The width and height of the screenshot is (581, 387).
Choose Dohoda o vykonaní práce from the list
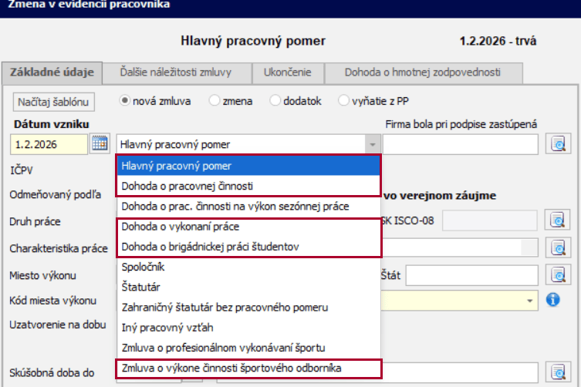180,227
